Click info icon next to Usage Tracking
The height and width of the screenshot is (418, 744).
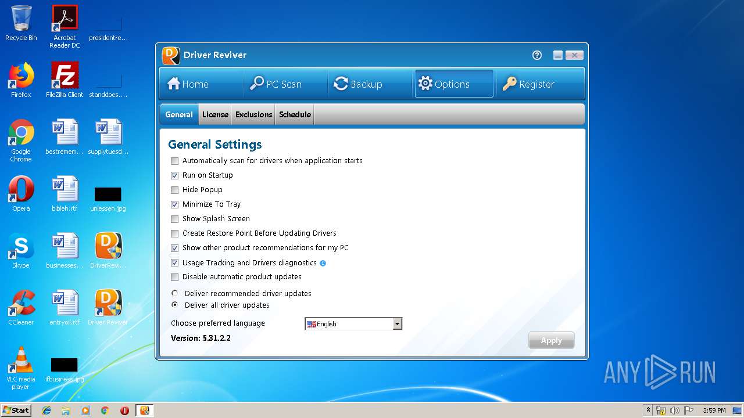coord(323,263)
